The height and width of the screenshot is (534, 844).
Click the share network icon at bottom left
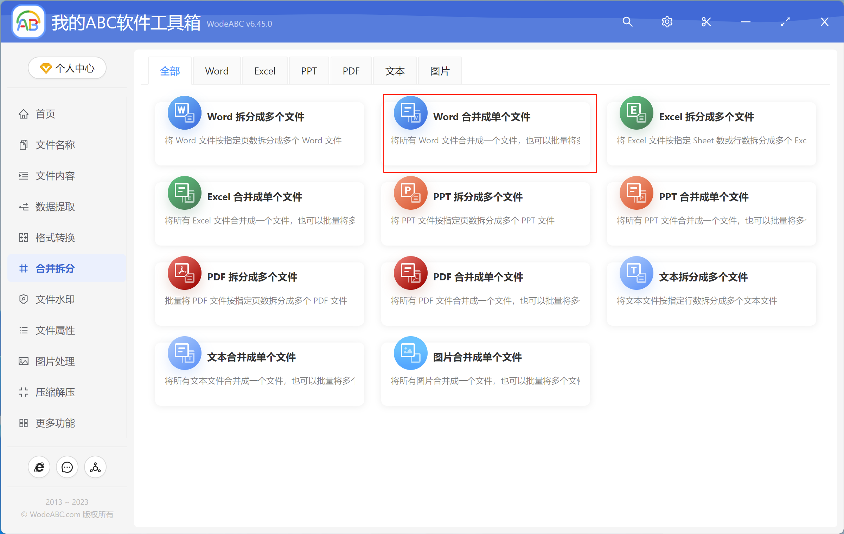95,467
